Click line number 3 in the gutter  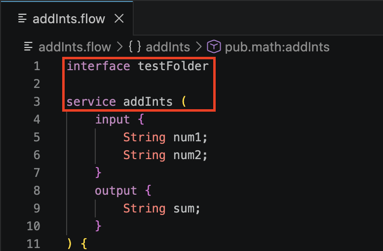(37, 102)
